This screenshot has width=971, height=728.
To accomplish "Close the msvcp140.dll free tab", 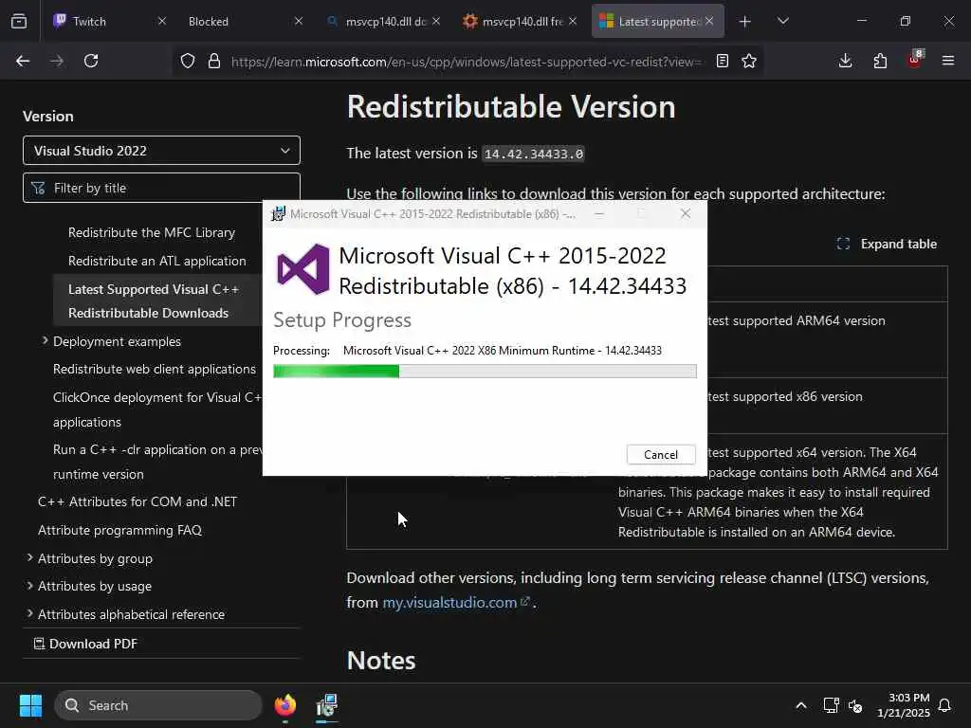I will 573,21.
